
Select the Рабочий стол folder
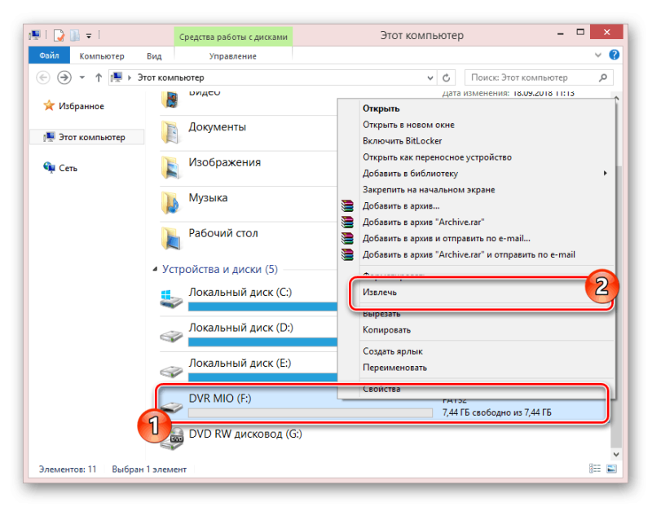[223, 233]
